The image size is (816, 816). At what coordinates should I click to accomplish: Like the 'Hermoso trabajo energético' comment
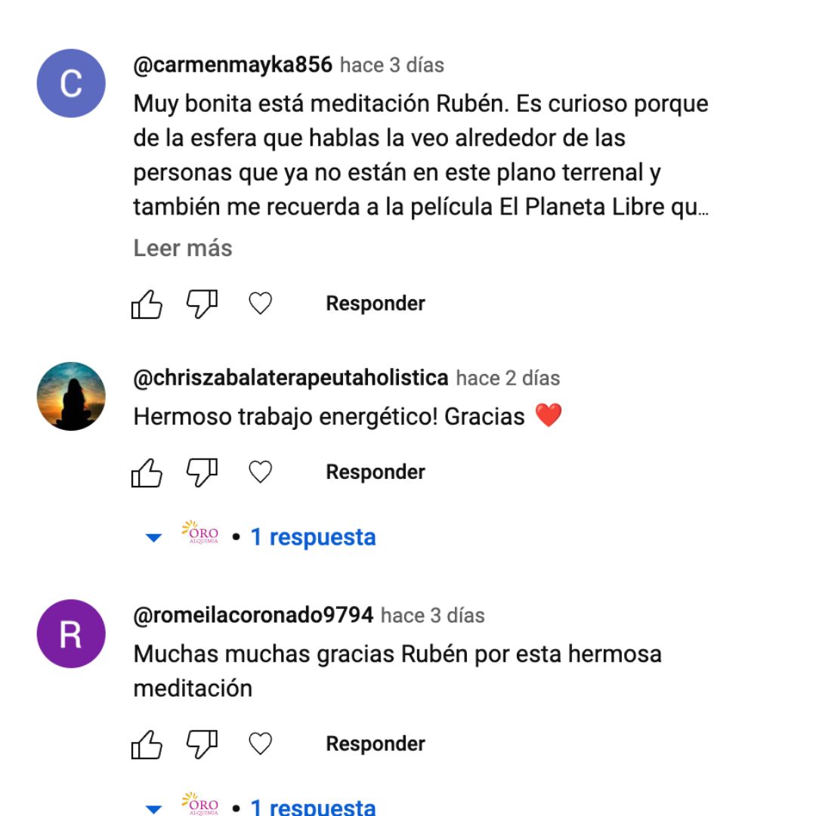(147, 472)
